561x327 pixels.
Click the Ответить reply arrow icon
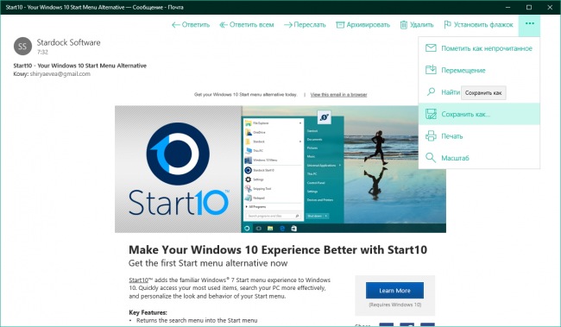175,25
